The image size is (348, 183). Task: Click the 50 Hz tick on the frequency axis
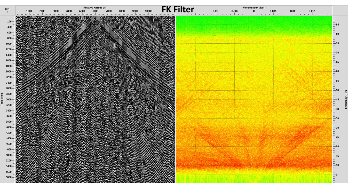[337, 90]
